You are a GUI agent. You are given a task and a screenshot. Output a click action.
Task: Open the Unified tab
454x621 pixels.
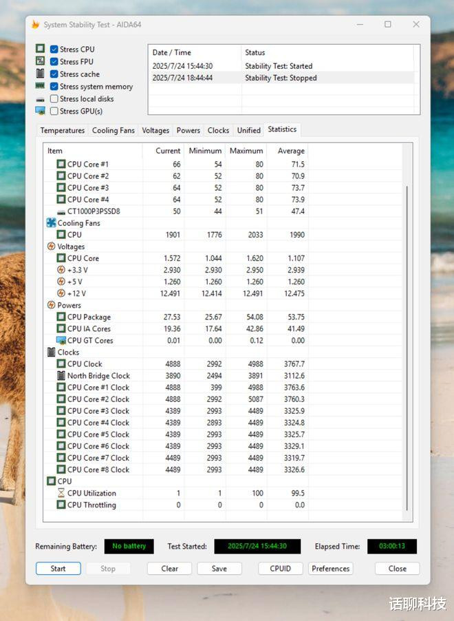[x=249, y=130]
